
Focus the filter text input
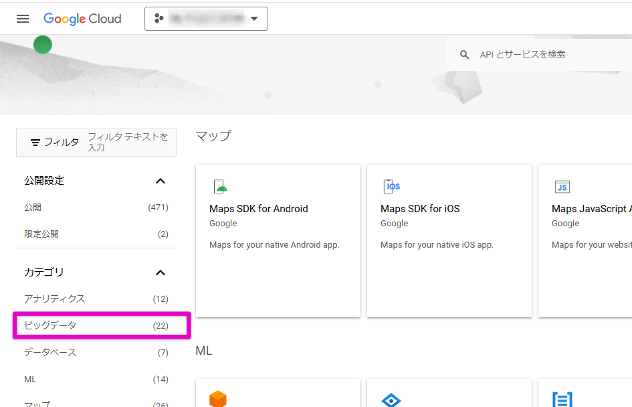coord(128,143)
